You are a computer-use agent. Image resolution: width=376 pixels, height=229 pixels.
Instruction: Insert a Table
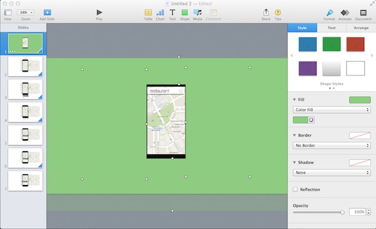click(x=148, y=13)
